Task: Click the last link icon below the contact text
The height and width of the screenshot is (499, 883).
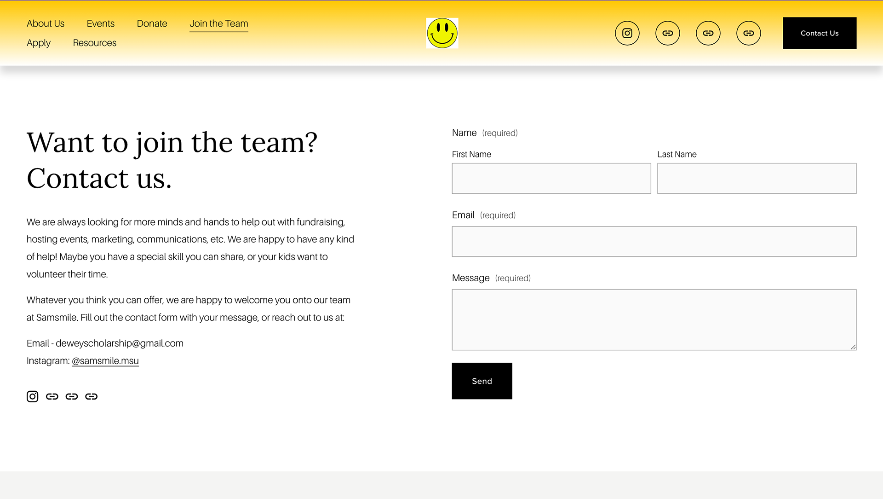Action: [x=91, y=396]
